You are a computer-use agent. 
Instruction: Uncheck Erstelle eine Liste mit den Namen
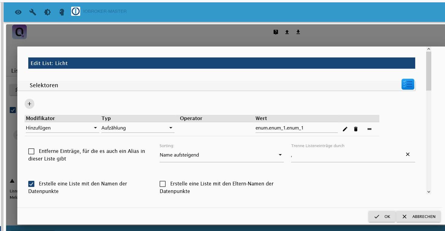tap(31, 184)
